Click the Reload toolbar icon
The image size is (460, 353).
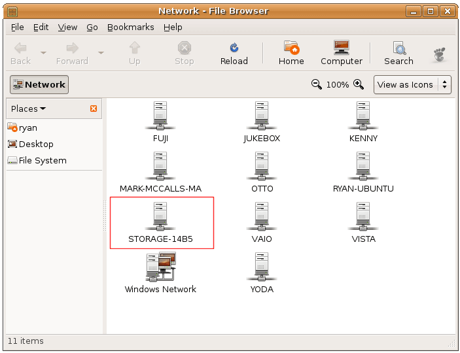tap(234, 52)
